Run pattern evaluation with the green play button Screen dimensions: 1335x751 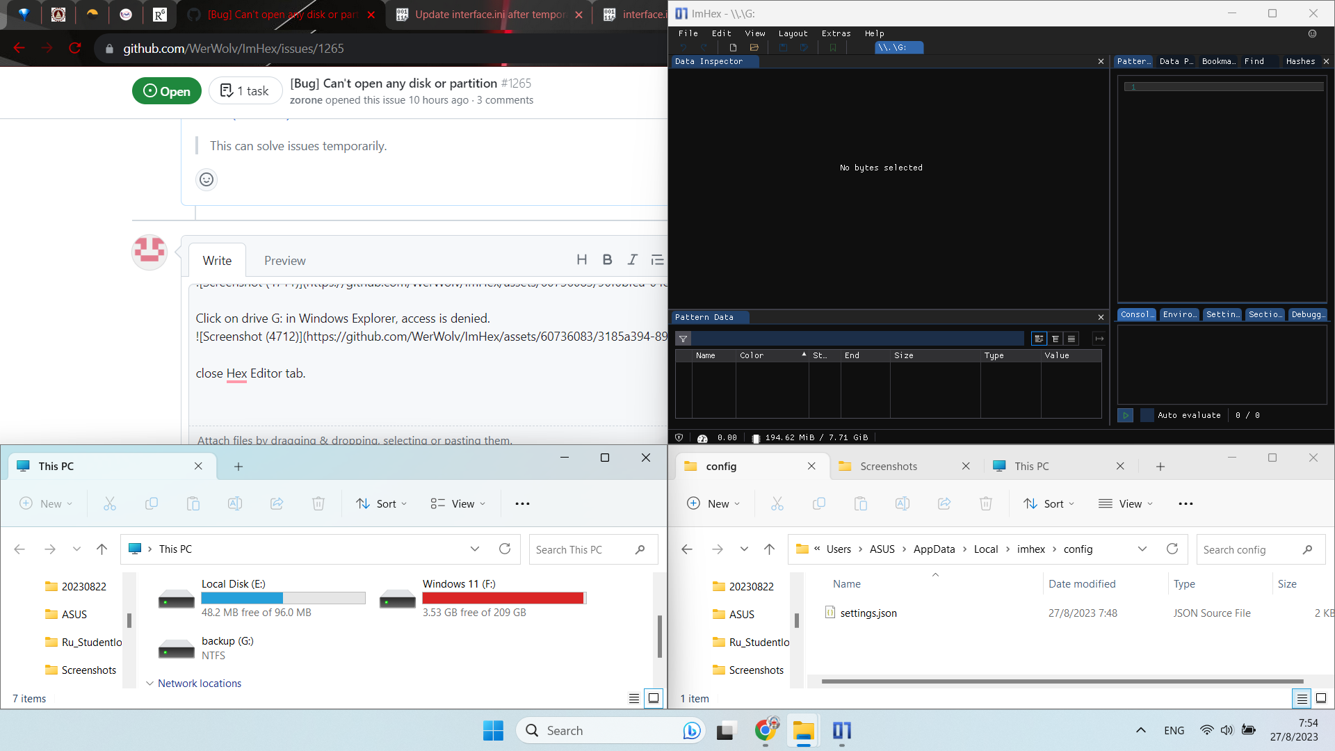1125,415
